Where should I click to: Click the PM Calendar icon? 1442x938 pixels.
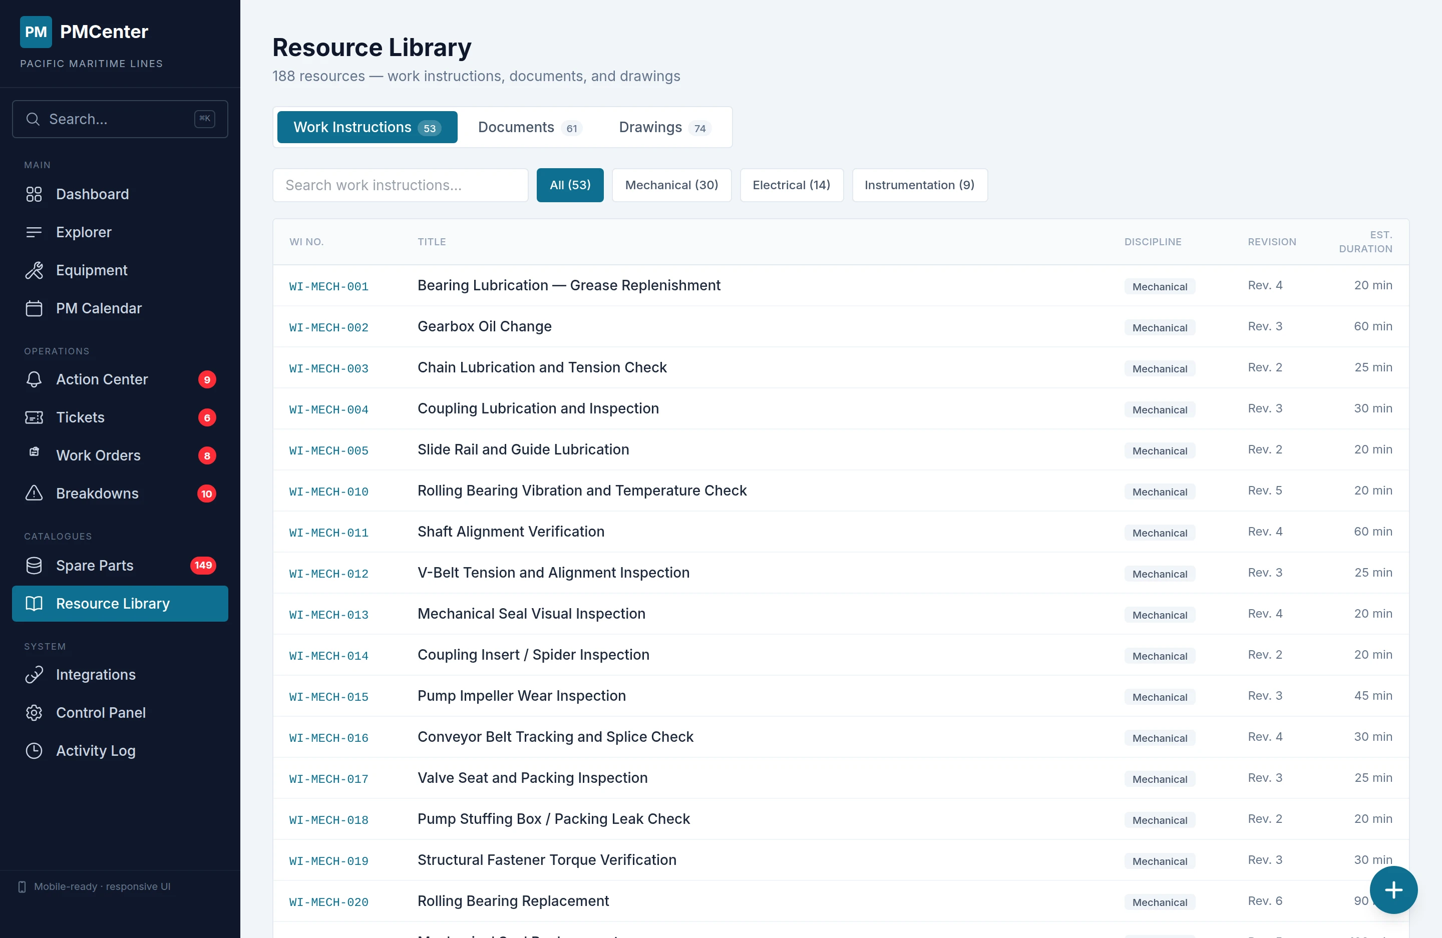[34, 308]
